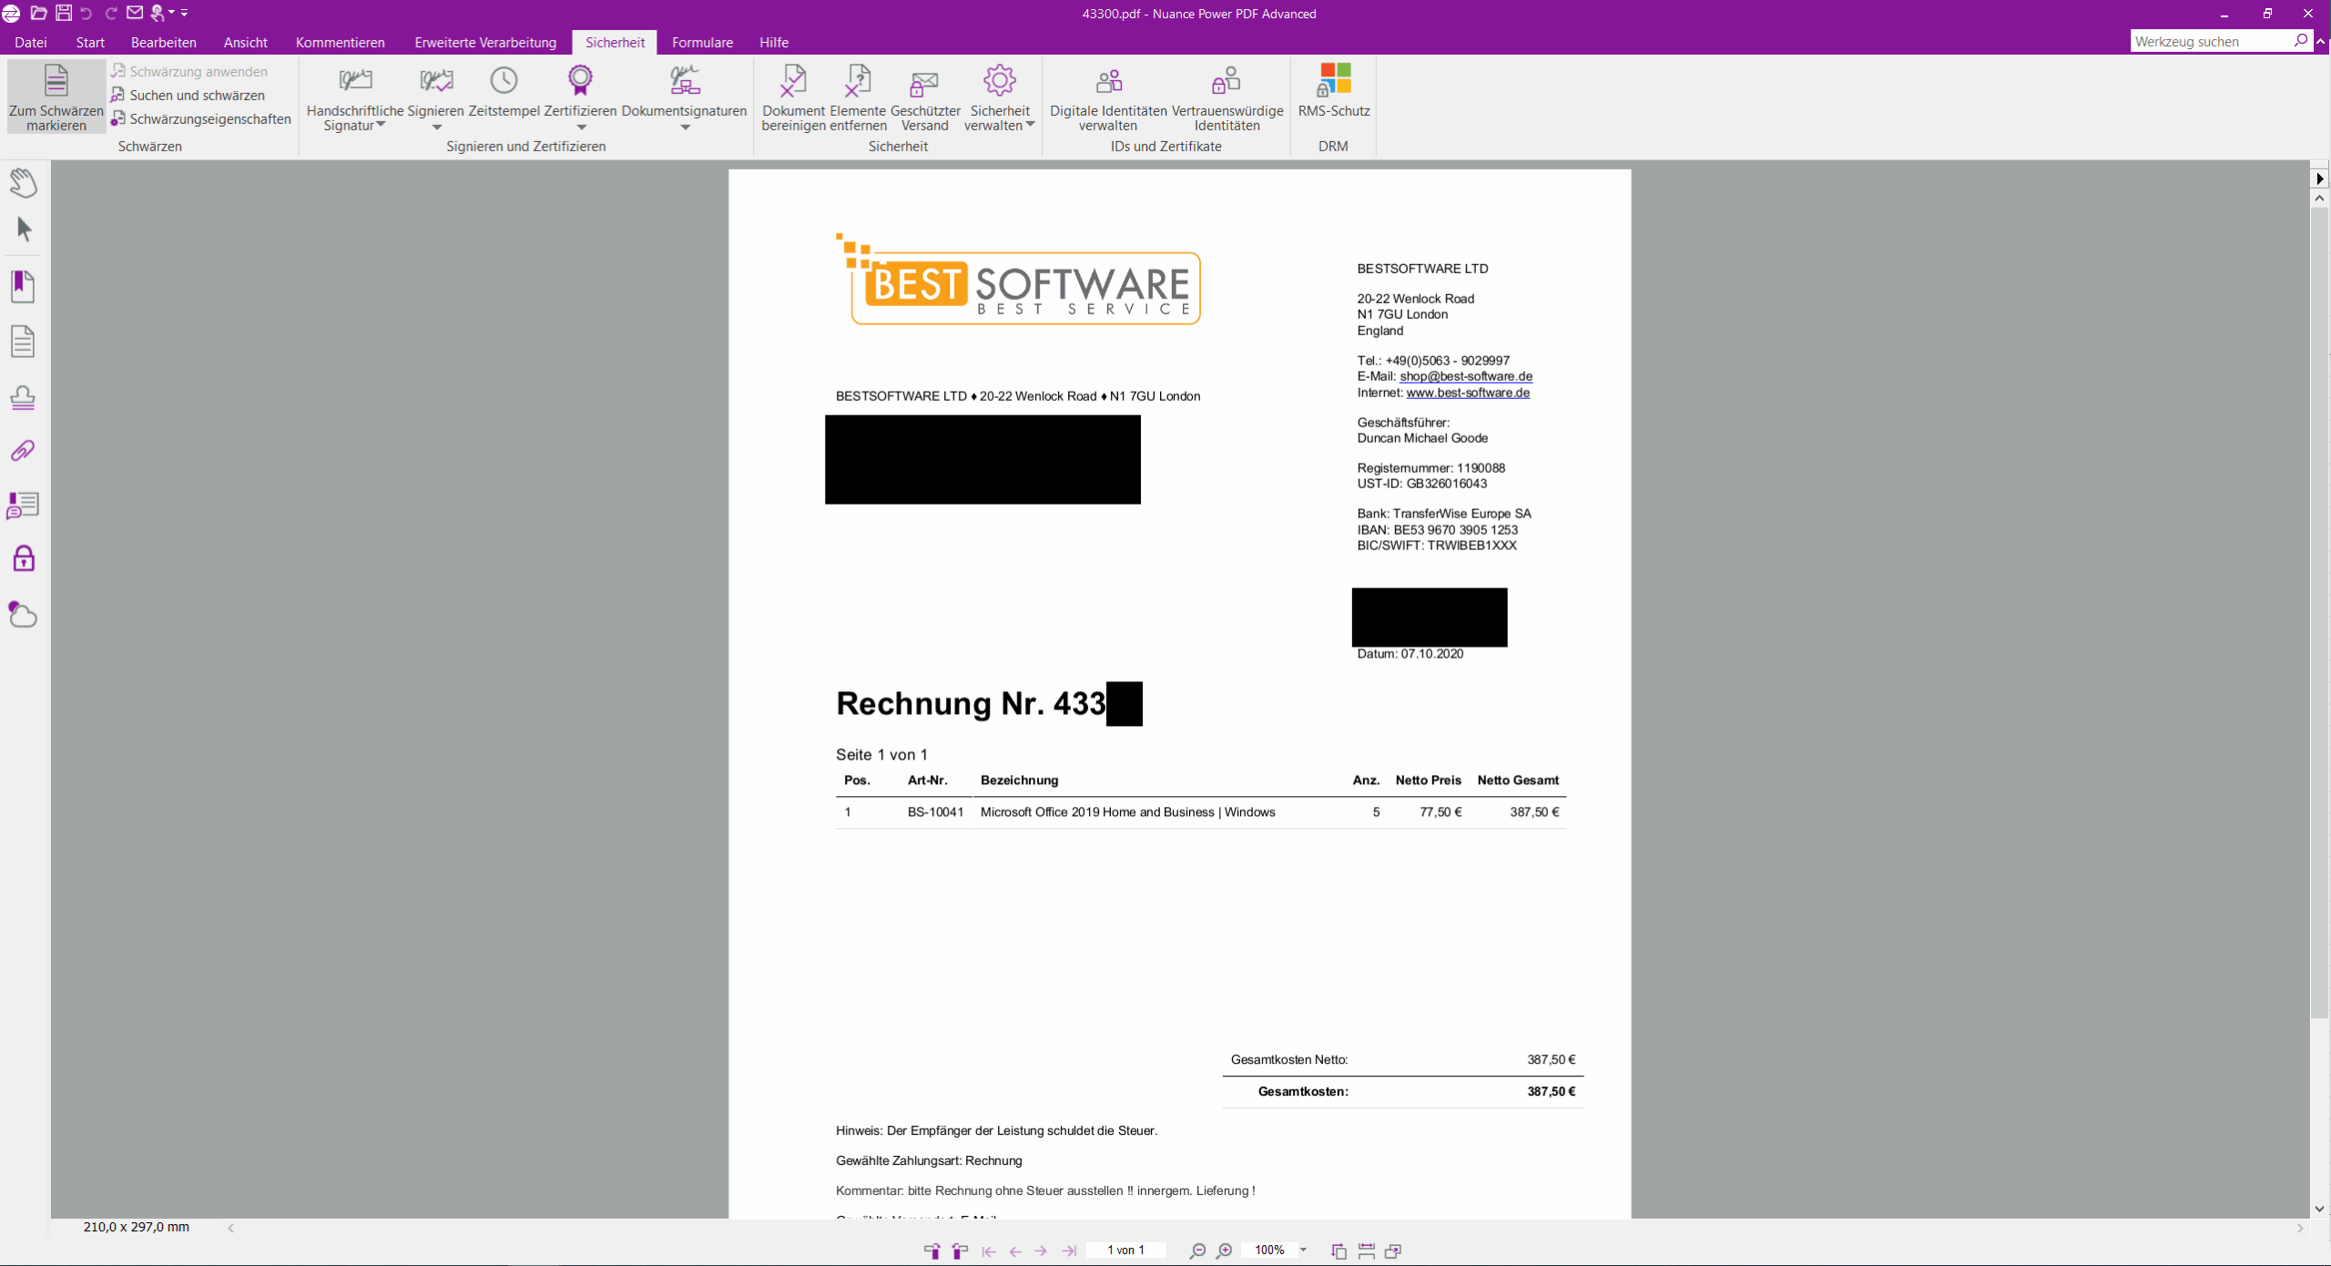Select the Hand tool in the sidebar
2331x1266 pixels.
coord(24,182)
